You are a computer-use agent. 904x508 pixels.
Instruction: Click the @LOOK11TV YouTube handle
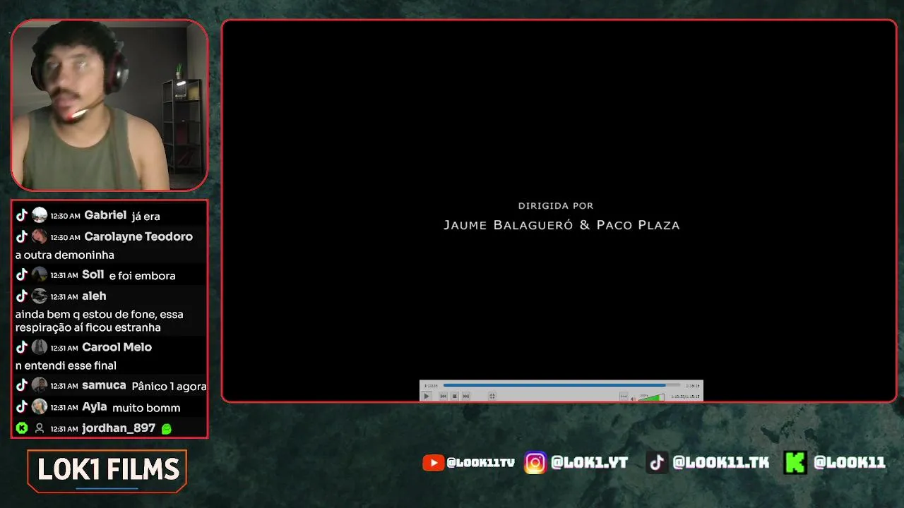tap(480, 463)
